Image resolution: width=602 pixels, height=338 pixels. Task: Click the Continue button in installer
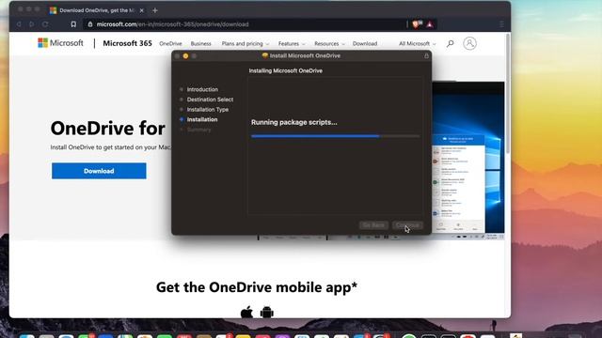click(x=407, y=225)
